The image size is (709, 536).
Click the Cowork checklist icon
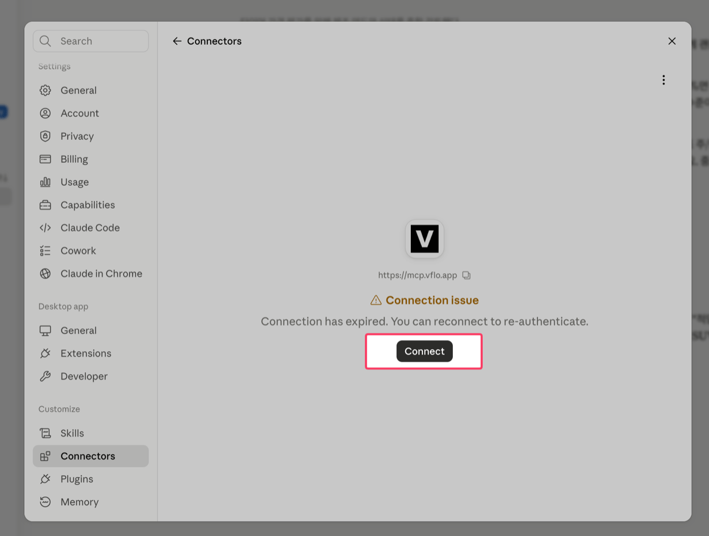[45, 251]
